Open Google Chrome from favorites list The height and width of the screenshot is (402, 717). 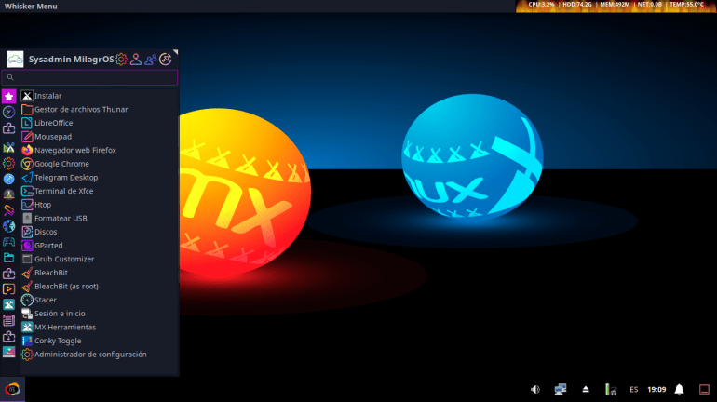click(61, 164)
